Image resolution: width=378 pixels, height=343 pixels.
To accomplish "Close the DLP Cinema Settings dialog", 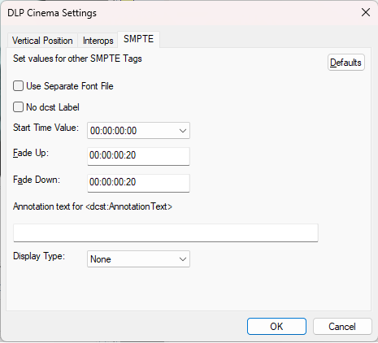I will pos(366,12).
